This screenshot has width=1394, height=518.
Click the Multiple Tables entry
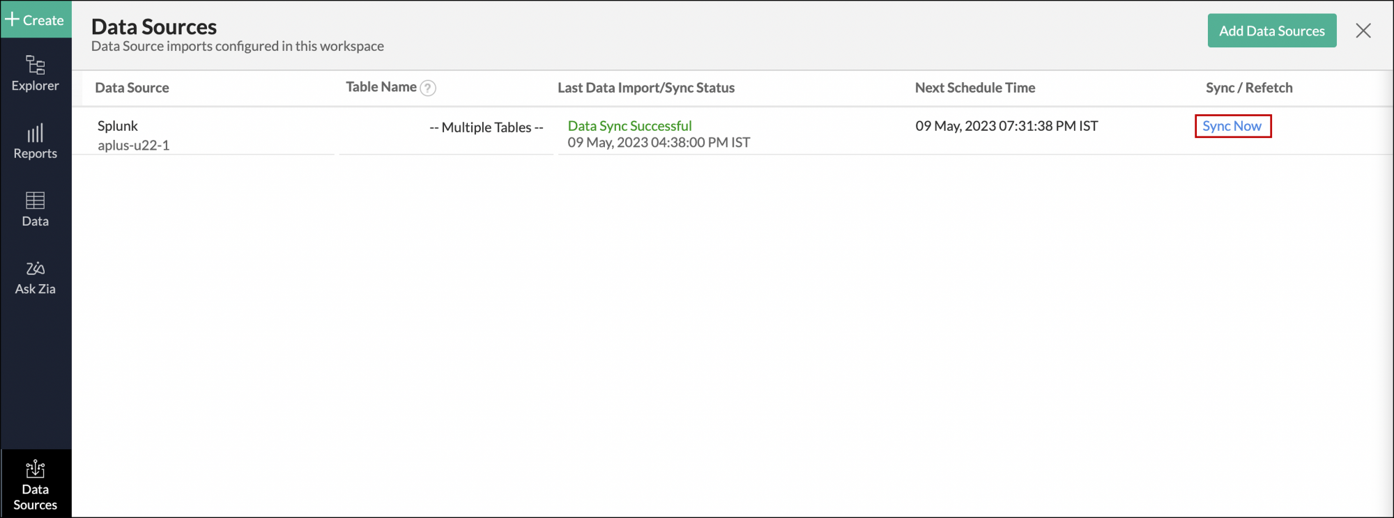point(486,127)
